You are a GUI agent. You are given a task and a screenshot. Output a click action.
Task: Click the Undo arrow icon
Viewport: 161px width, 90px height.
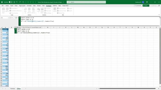(17, 2)
